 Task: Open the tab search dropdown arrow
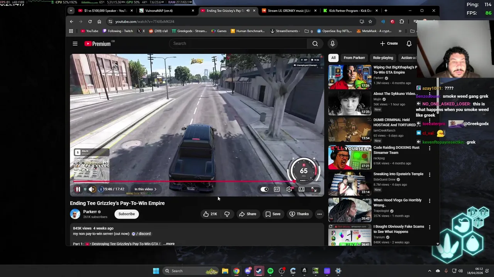tap(71, 10)
